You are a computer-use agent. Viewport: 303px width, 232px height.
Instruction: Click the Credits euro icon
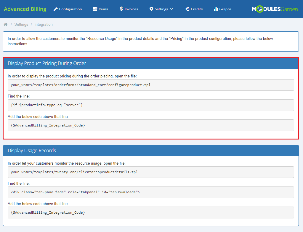(187, 9)
